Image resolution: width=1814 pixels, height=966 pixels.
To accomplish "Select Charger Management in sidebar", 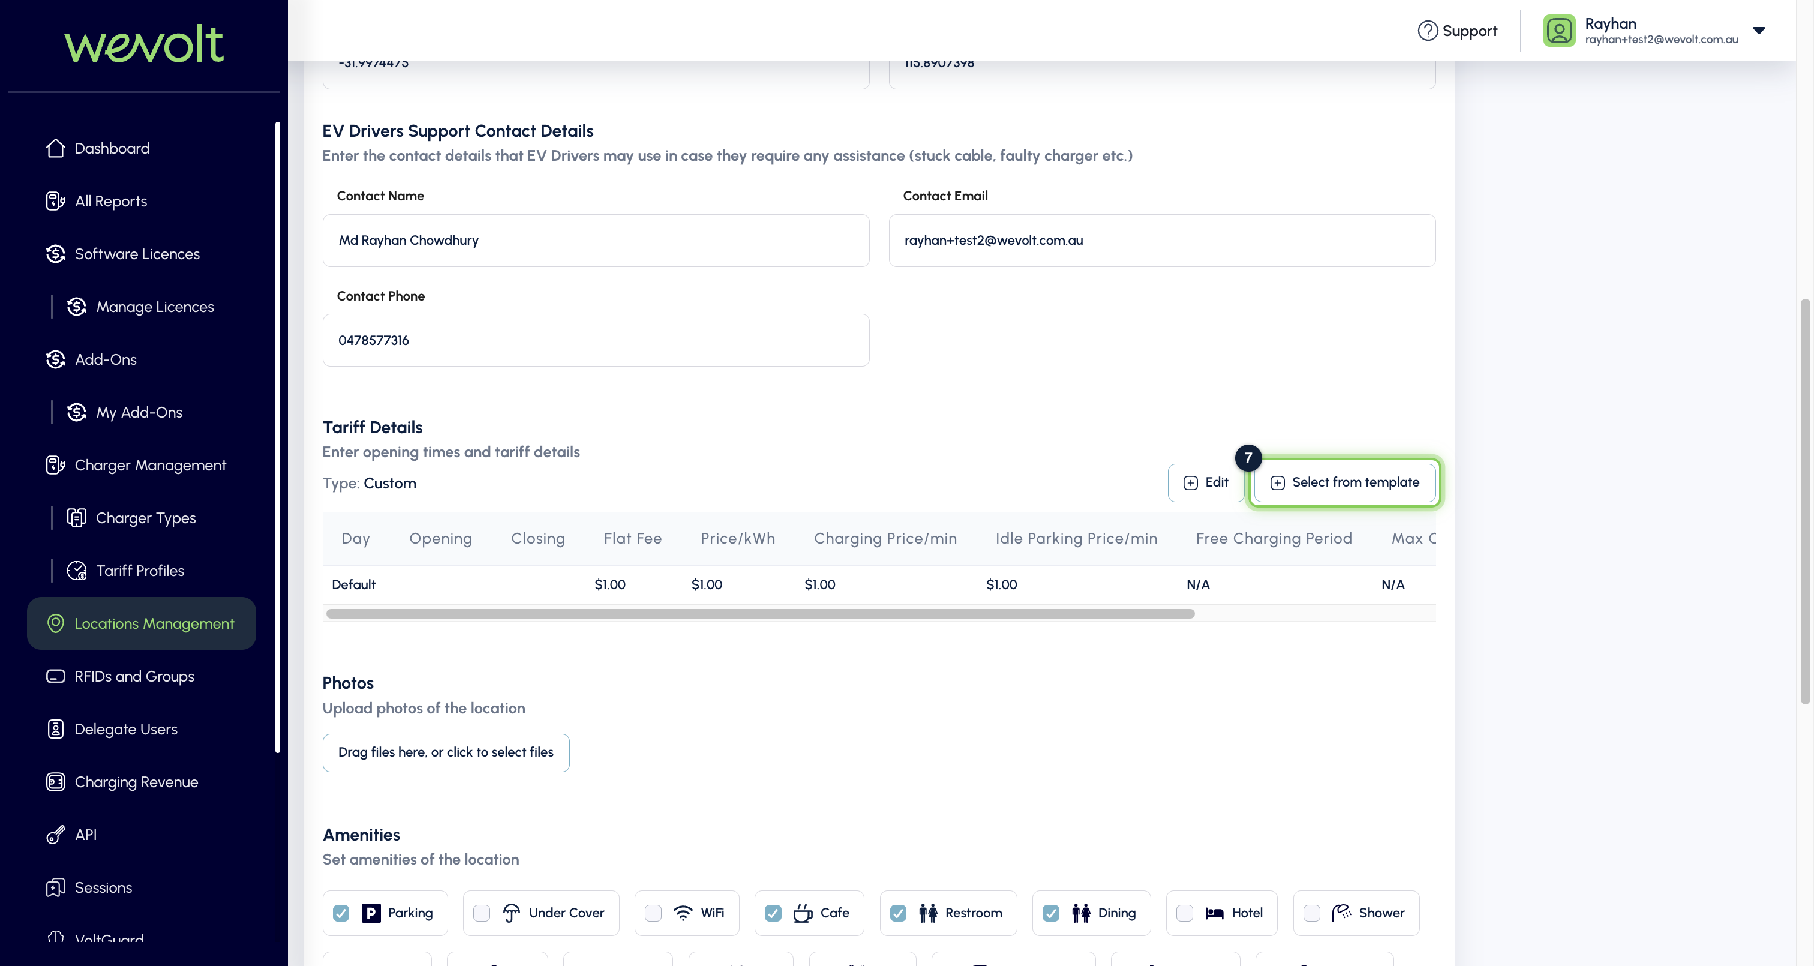I will coord(141,465).
